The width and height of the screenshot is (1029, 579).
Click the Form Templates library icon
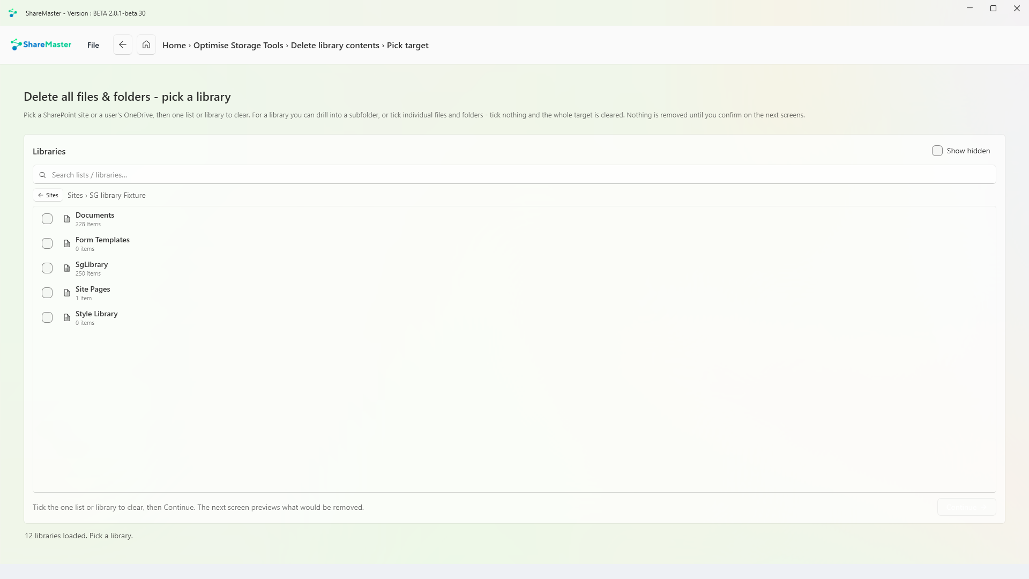[x=67, y=243]
